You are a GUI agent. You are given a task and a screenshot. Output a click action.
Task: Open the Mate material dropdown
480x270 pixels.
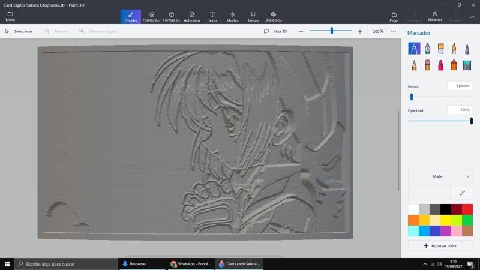click(x=440, y=176)
